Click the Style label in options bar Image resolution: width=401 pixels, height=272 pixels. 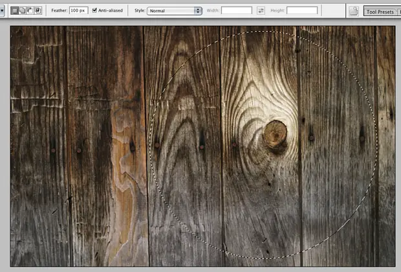[140, 10]
